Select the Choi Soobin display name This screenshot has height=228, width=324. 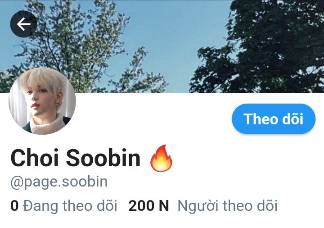click(x=76, y=158)
